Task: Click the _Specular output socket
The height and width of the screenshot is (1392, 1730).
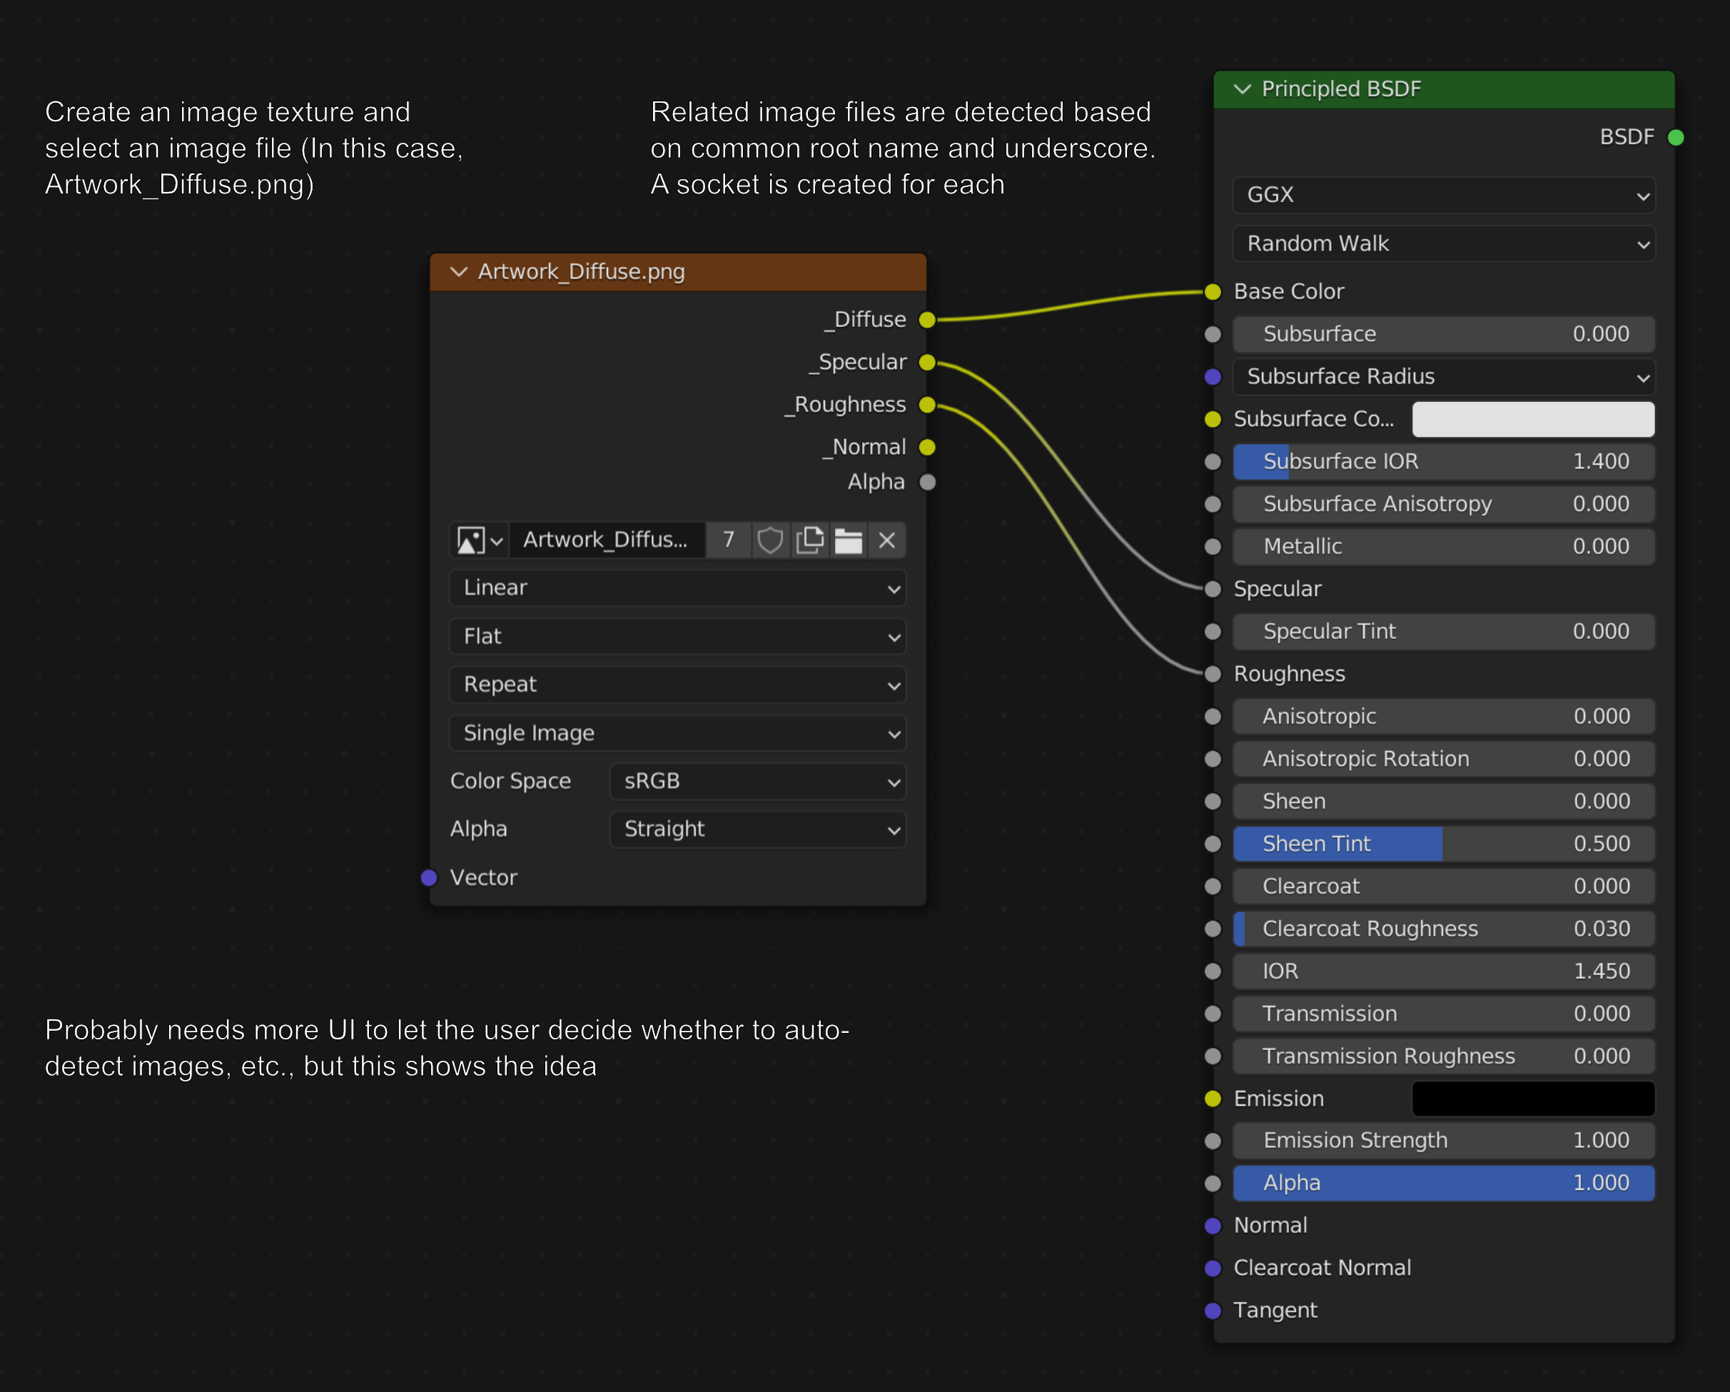Action: pos(928,362)
